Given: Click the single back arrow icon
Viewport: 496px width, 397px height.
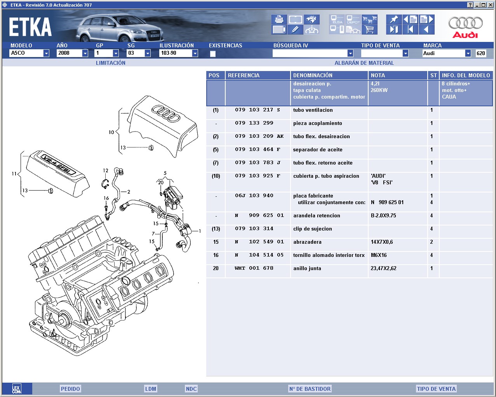Looking at the screenshot, I should (426, 29).
